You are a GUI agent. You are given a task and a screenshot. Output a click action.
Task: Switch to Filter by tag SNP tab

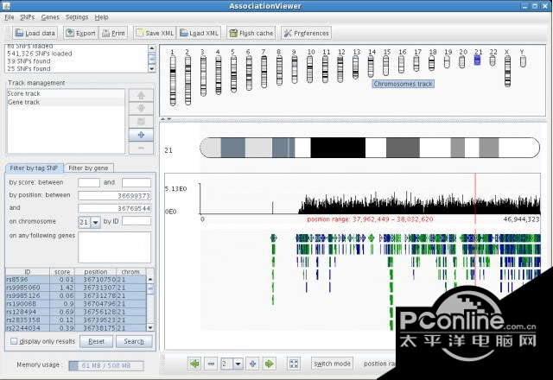click(x=34, y=168)
